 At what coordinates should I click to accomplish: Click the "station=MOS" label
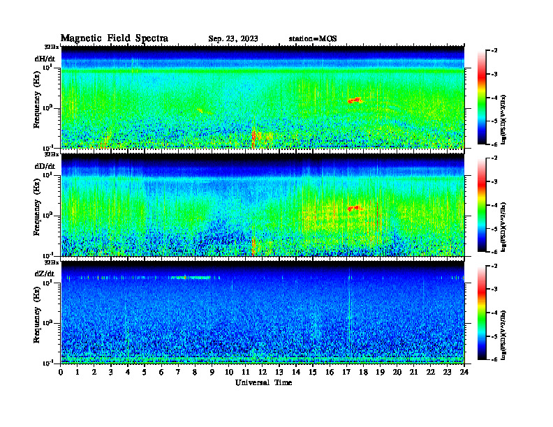[313, 39]
